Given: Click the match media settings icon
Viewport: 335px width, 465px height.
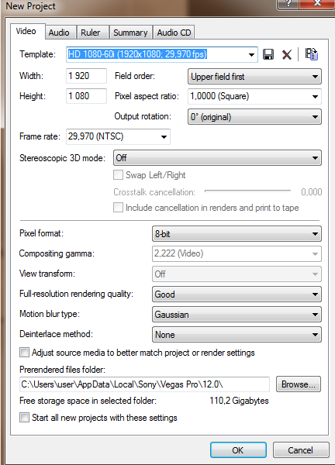Looking at the screenshot, I should (x=311, y=54).
